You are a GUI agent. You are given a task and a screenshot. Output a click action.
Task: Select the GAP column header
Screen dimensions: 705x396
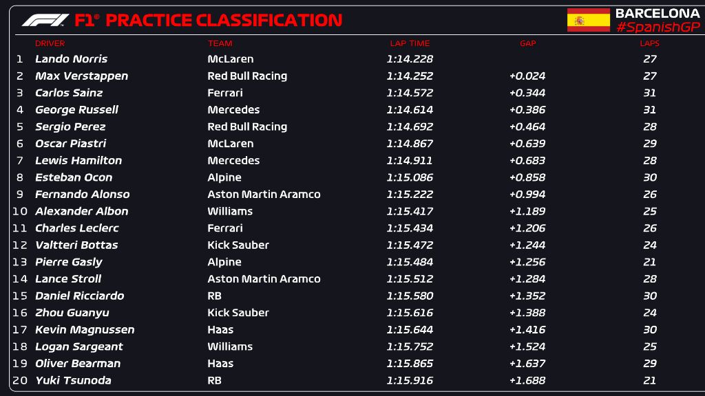point(527,43)
